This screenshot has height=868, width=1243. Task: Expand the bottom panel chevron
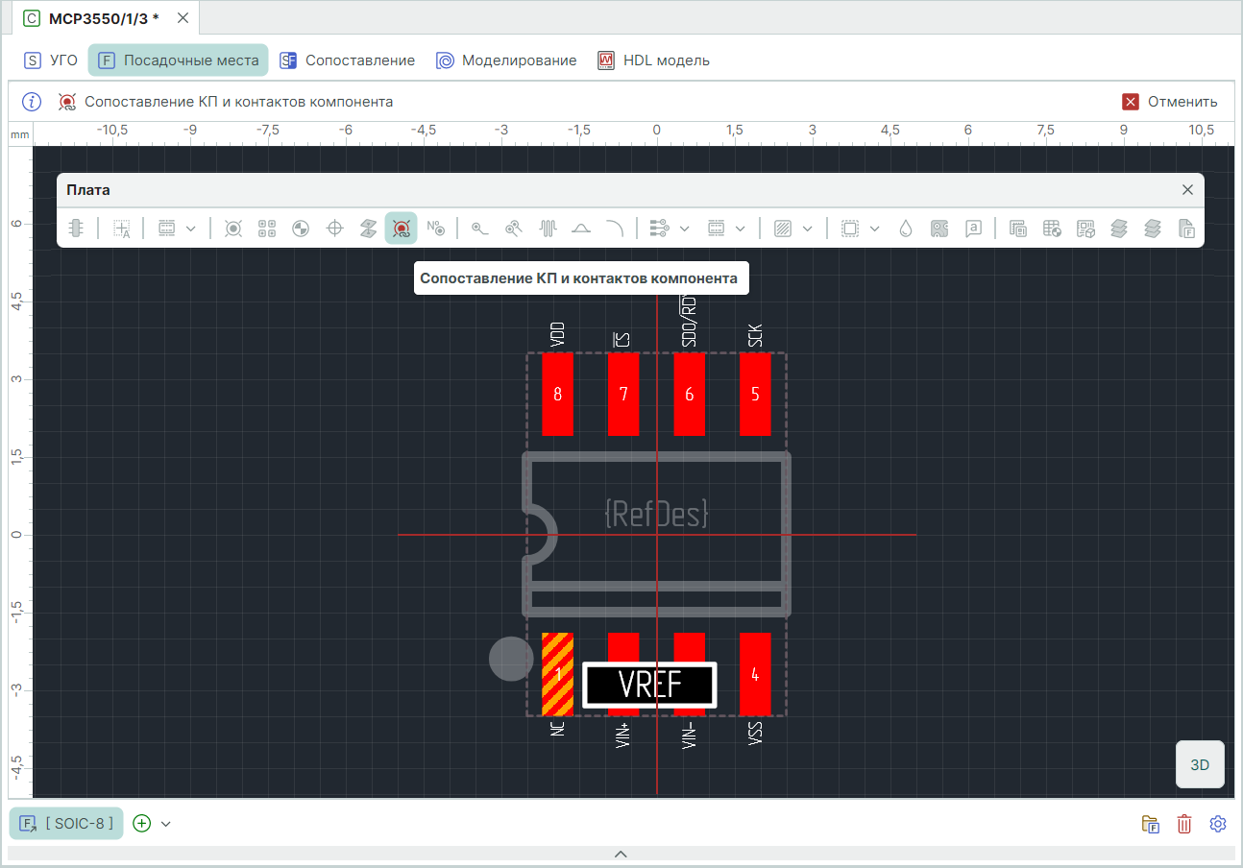click(621, 854)
